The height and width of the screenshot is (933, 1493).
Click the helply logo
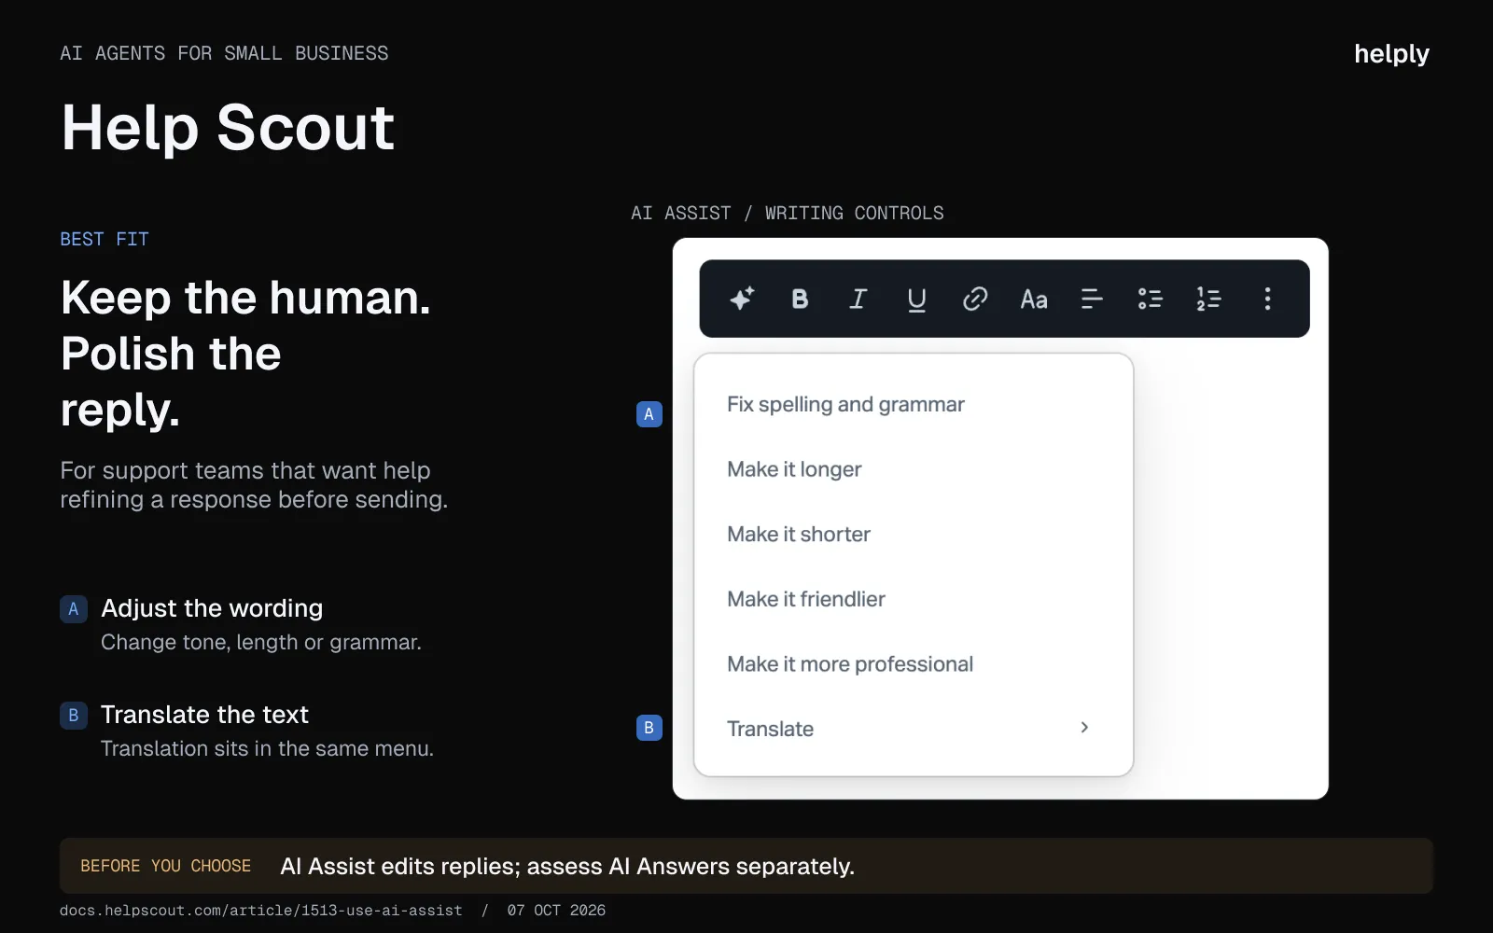pos(1391,54)
